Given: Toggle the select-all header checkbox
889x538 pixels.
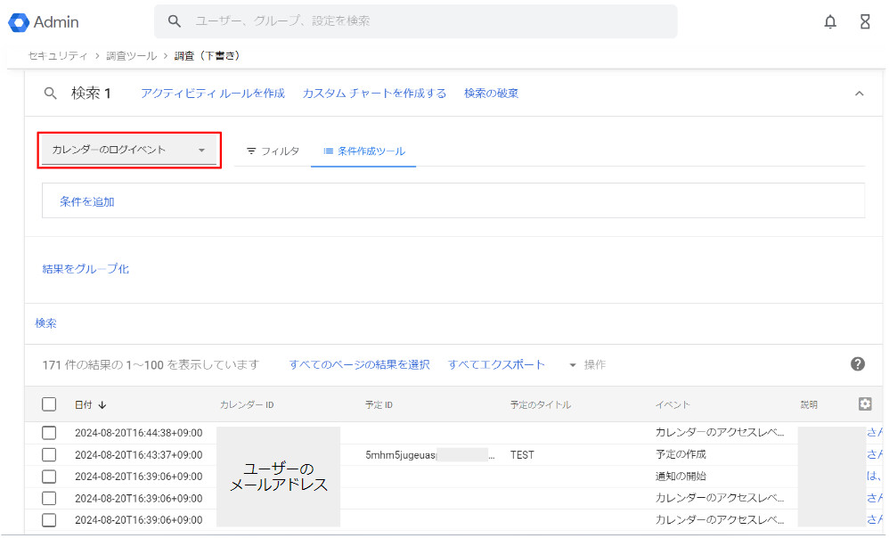Looking at the screenshot, I should pos(49,404).
